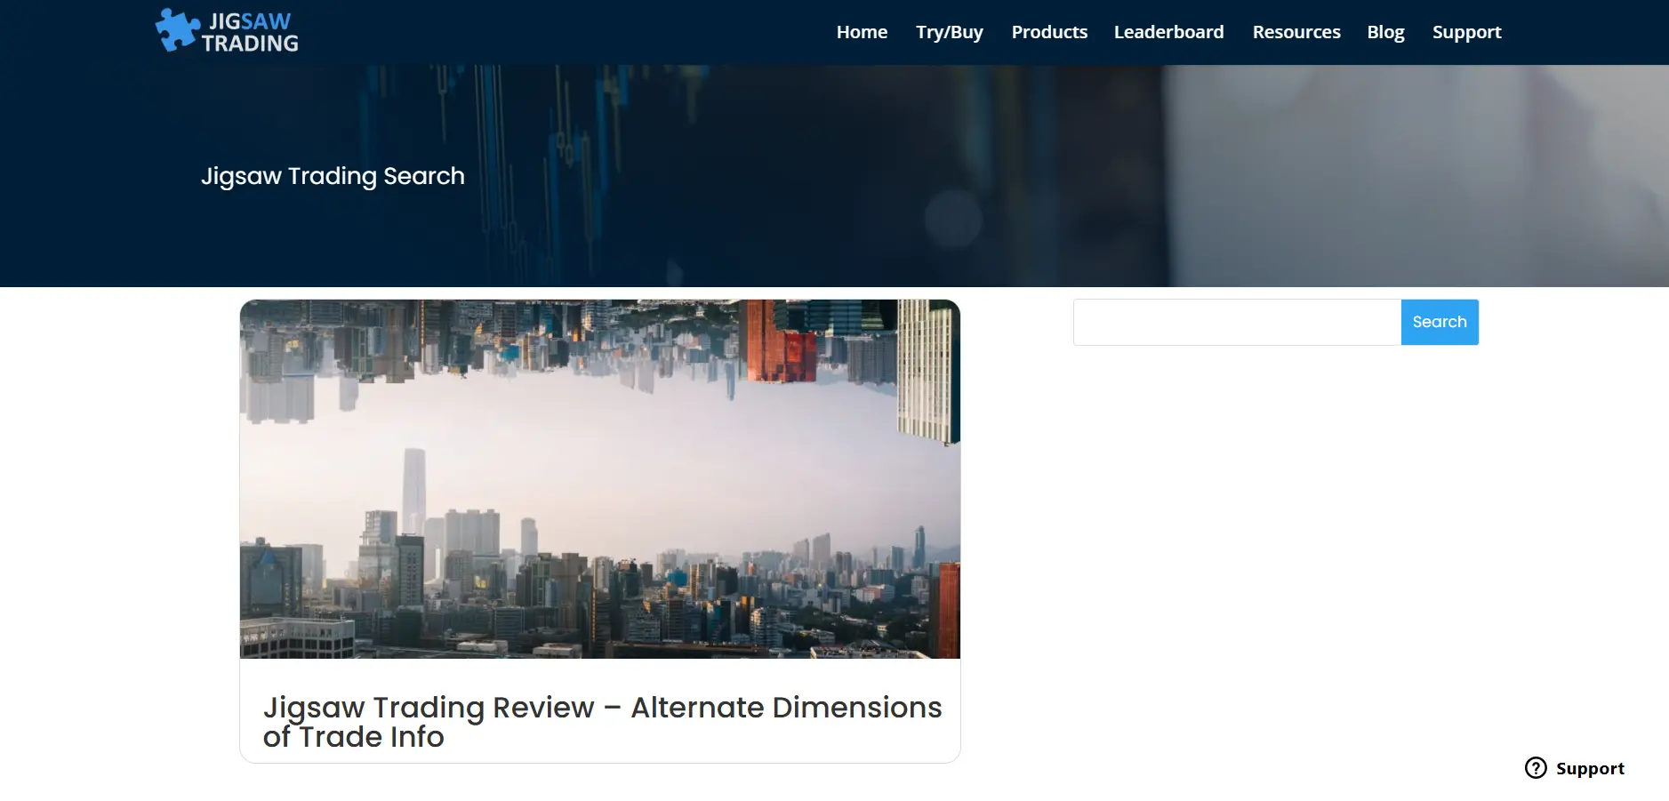The height and width of the screenshot is (801, 1669).
Task: Click the article card containing the review post
Action: [x=600, y=530]
